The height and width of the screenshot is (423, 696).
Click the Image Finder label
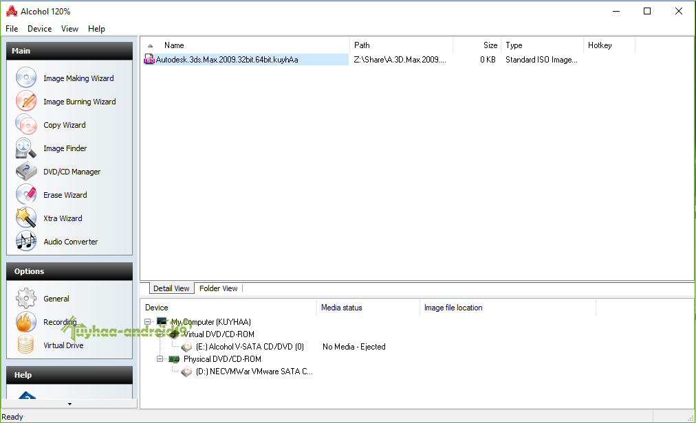click(x=65, y=148)
